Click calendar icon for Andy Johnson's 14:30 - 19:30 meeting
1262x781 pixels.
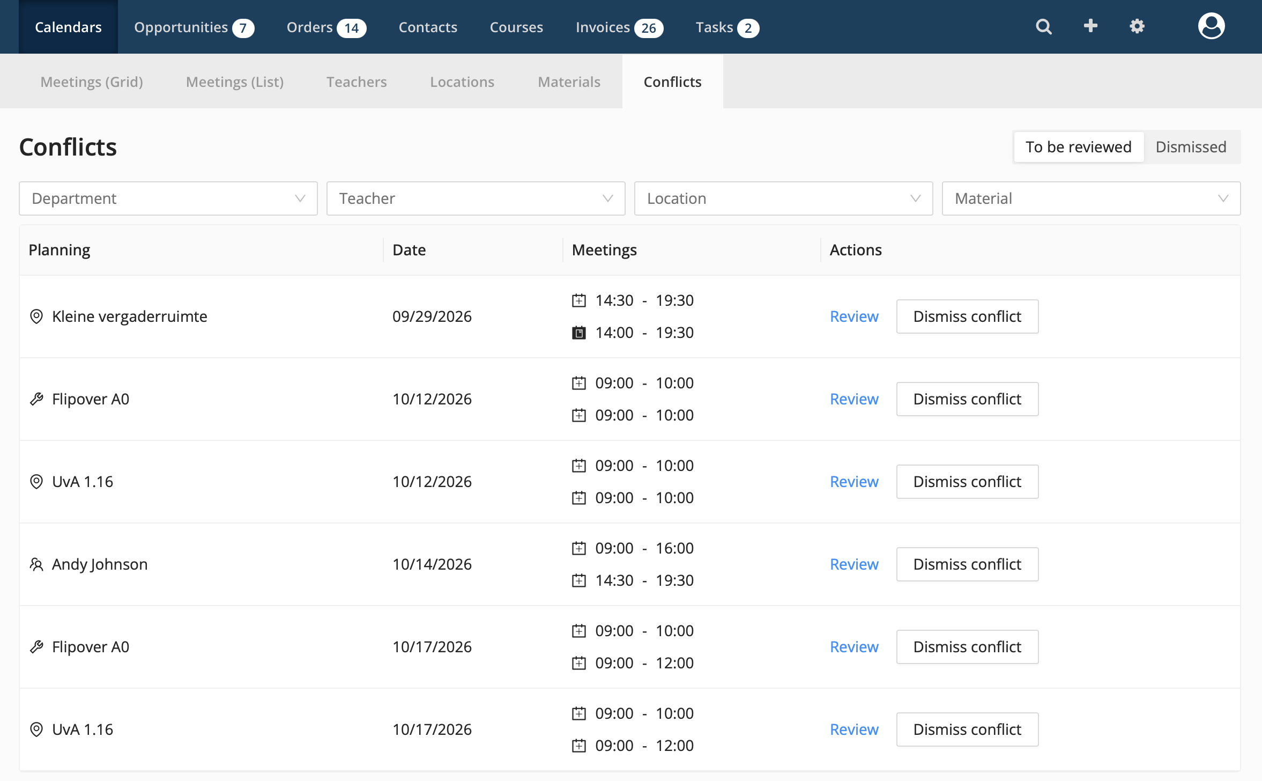(x=578, y=580)
